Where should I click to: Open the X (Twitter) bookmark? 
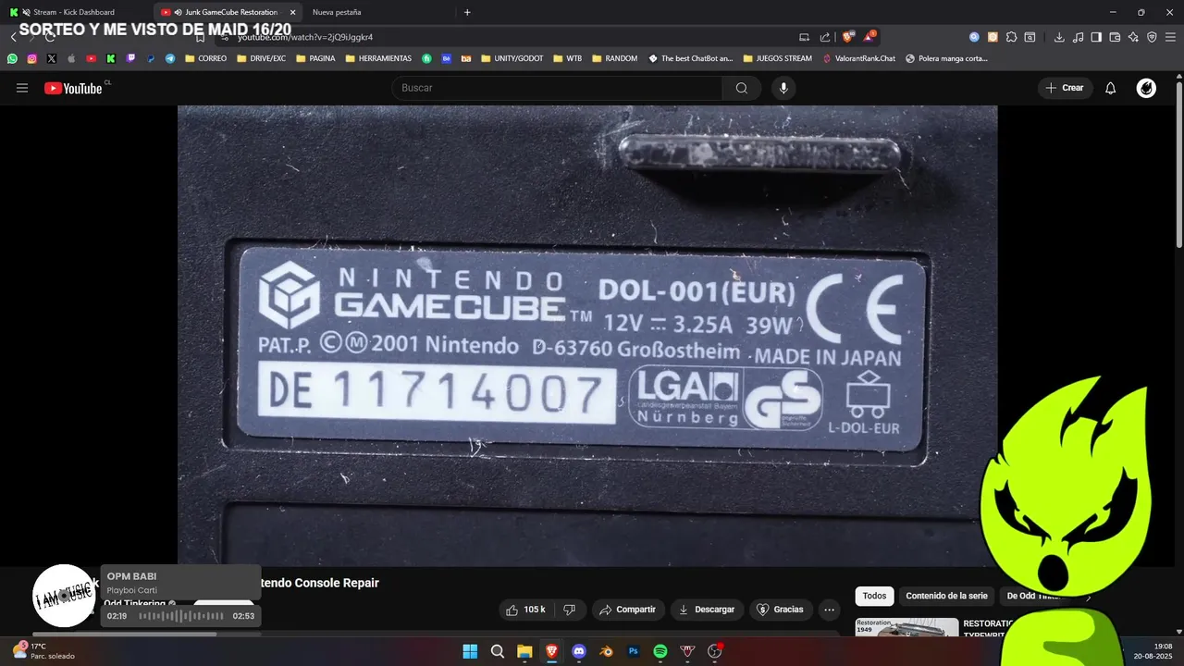pyautogui.click(x=51, y=58)
